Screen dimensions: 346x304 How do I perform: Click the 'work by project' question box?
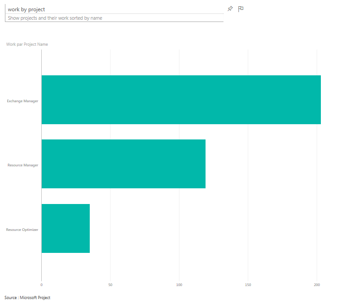click(x=114, y=9)
